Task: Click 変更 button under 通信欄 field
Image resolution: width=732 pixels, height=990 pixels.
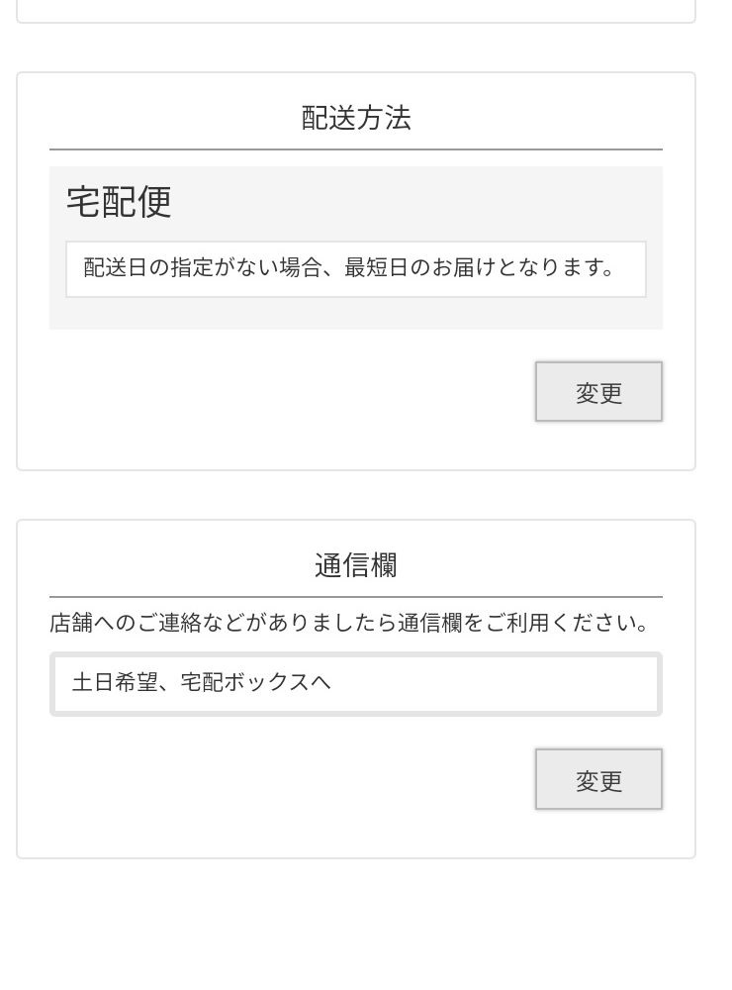Action: pos(598,780)
